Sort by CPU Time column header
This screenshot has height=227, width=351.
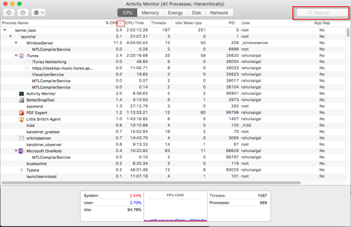tap(135, 23)
